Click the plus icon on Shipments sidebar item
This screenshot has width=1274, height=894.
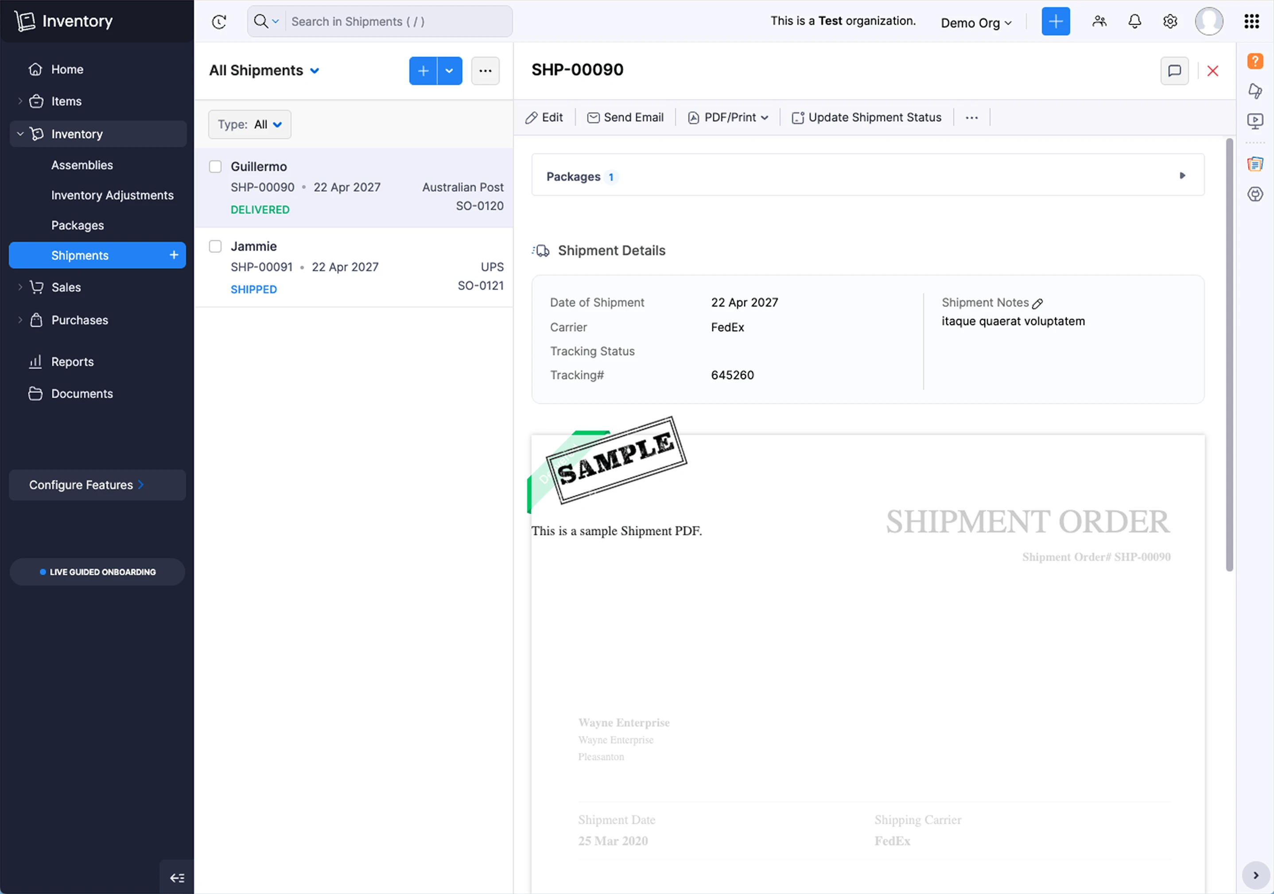click(174, 255)
